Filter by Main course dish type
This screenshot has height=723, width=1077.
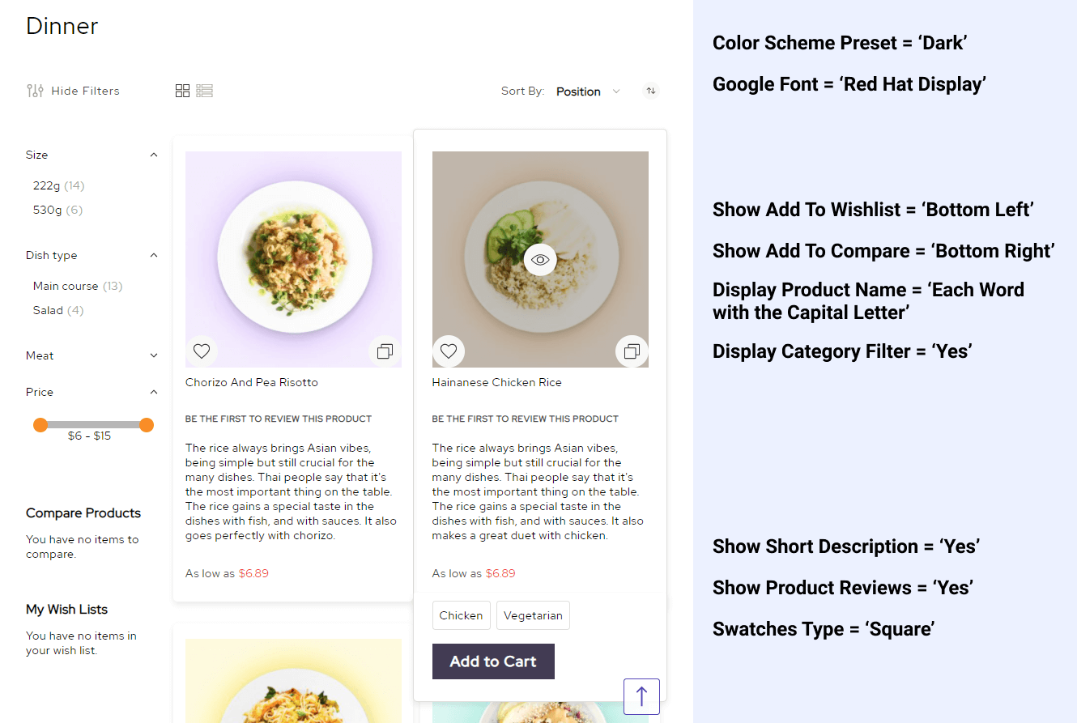click(x=66, y=286)
